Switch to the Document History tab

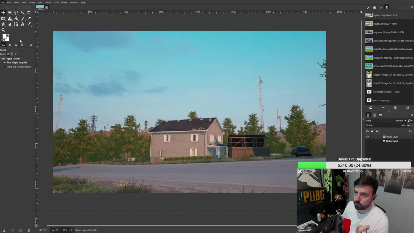[387, 7]
